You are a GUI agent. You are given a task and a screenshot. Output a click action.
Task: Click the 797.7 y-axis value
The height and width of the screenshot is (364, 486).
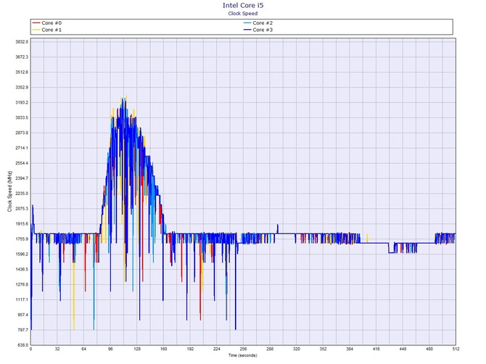(22, 330)
